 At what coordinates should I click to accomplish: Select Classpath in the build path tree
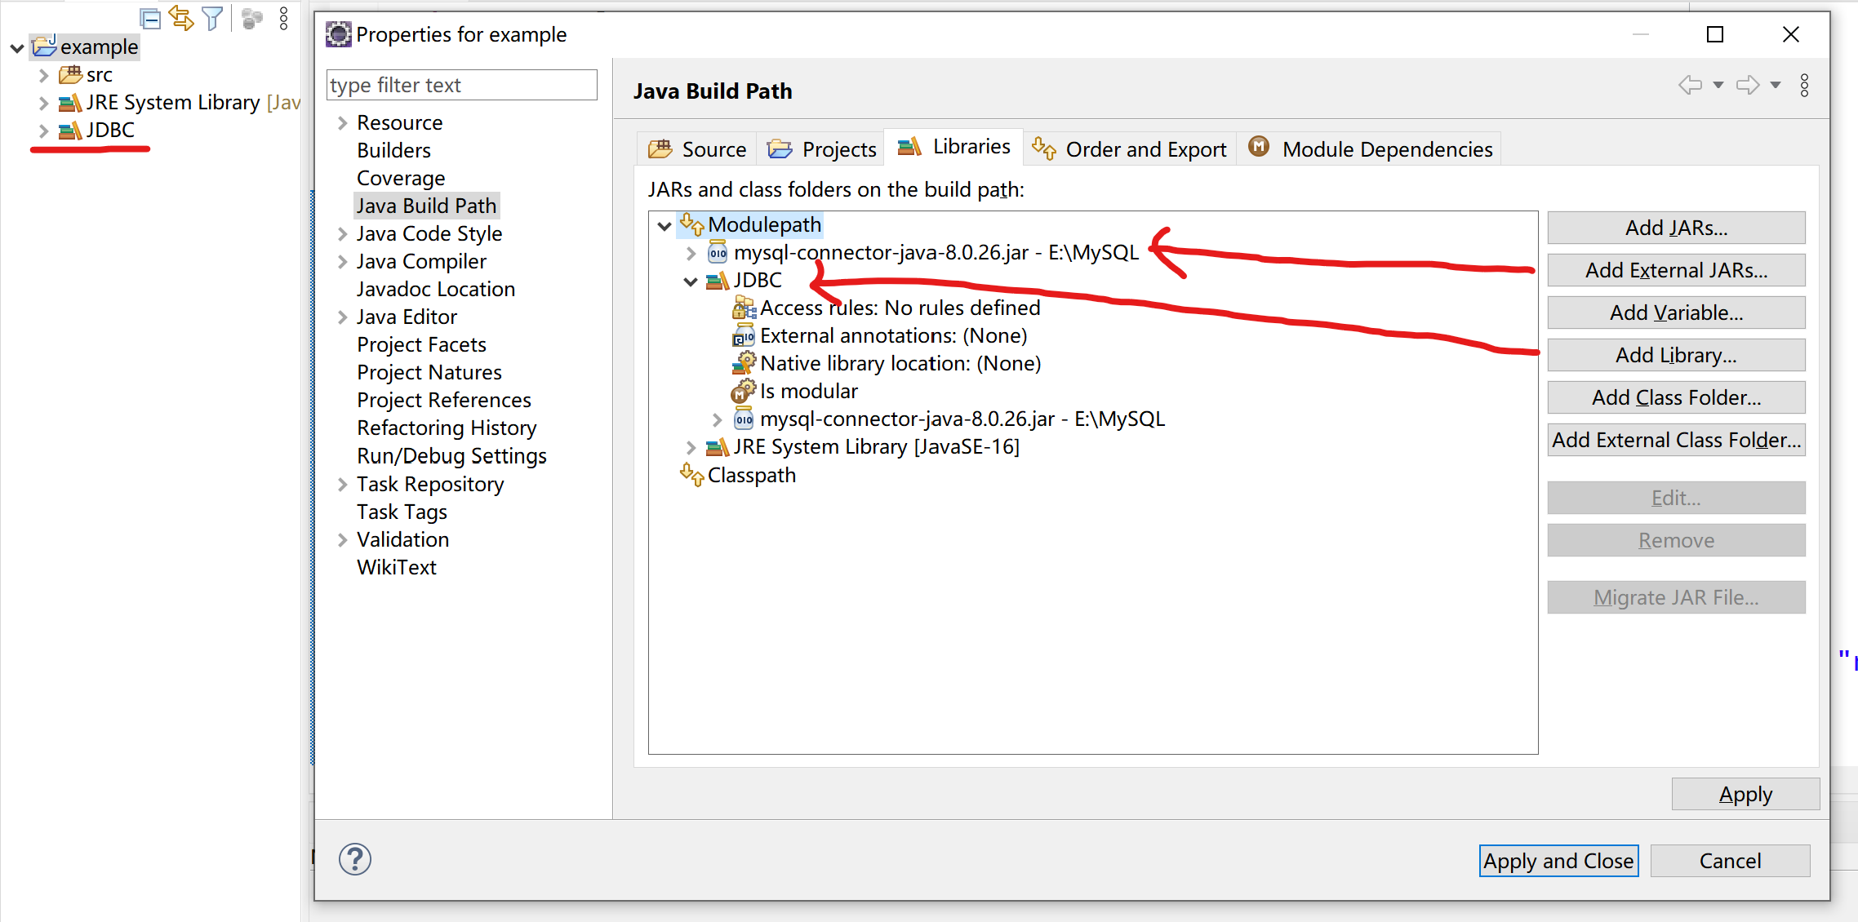point(751,474)
